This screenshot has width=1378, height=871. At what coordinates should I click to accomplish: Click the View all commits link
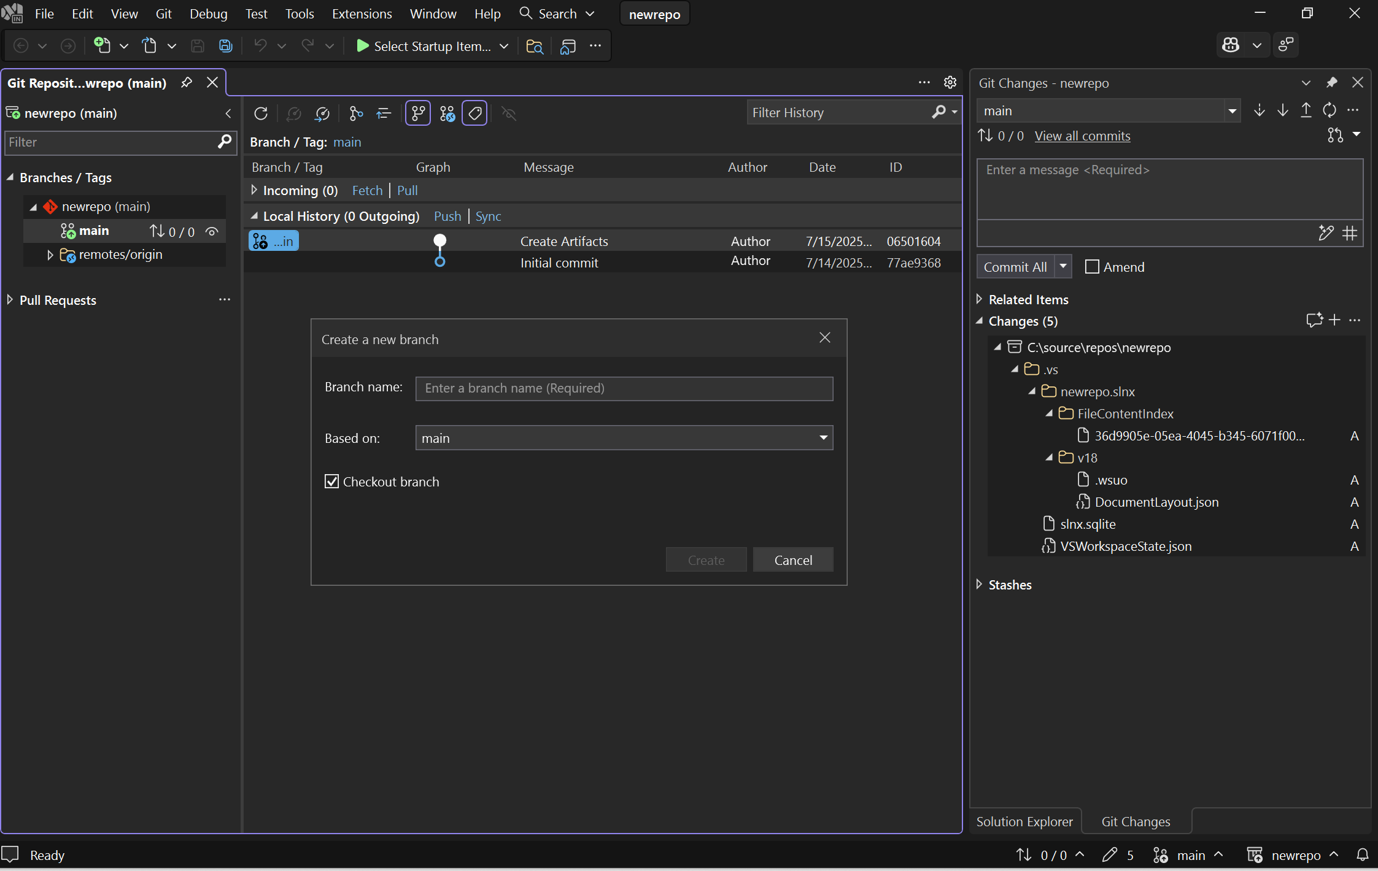point(1081,136)
